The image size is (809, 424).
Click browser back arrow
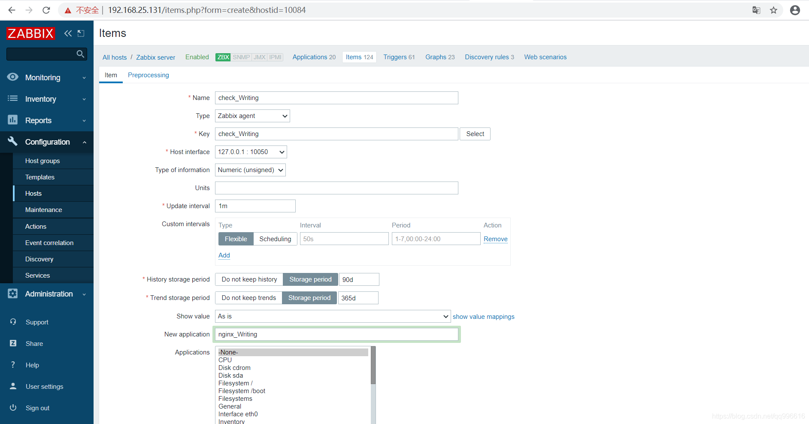tap(12, 10)
